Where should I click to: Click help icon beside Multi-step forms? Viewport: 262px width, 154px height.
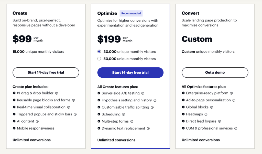coord(132,122)
